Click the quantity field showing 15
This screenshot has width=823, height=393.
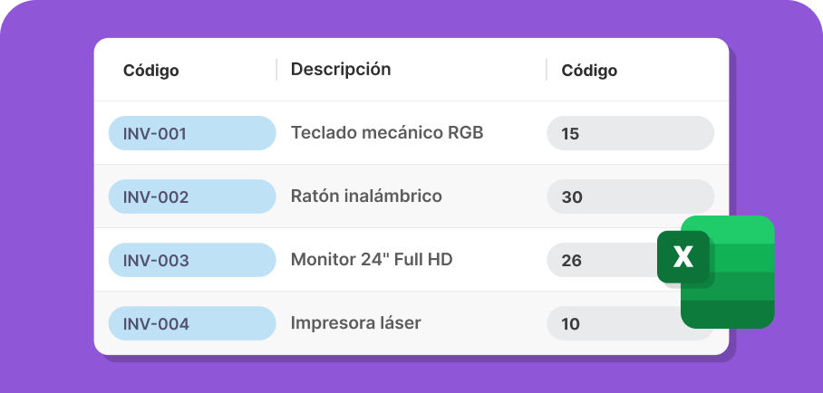(x=630, y=133)
